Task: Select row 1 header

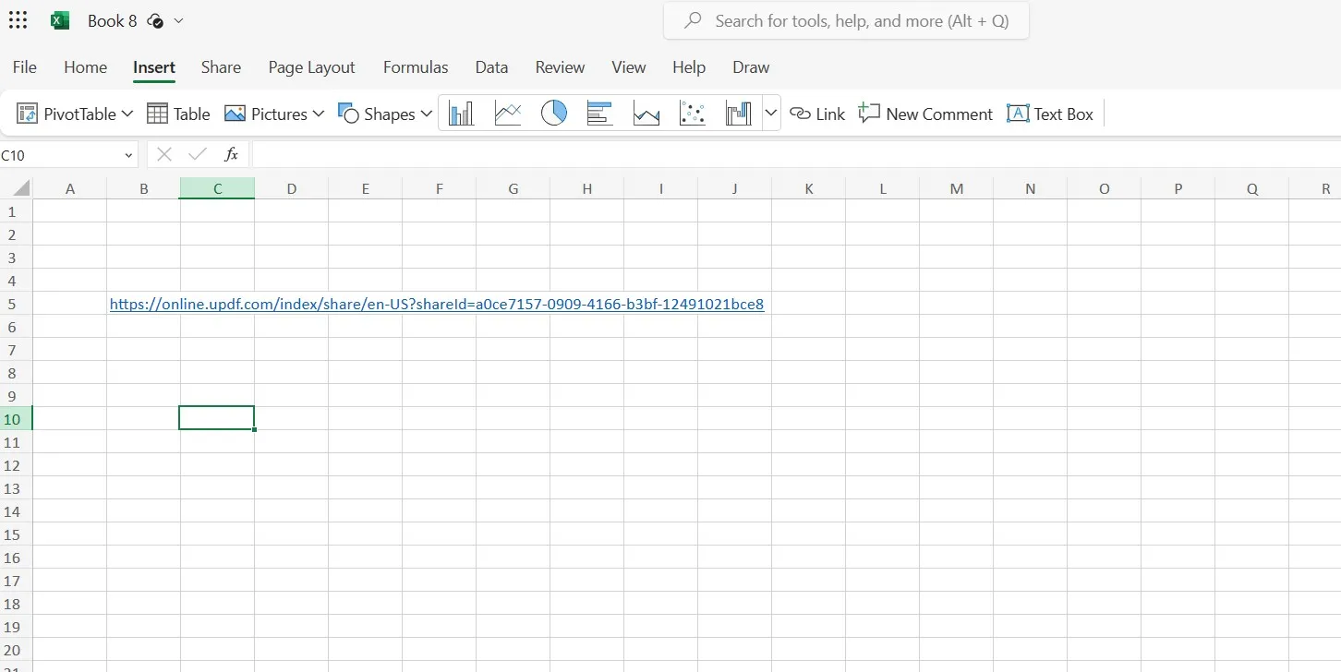Action: [x=15, y=211]
